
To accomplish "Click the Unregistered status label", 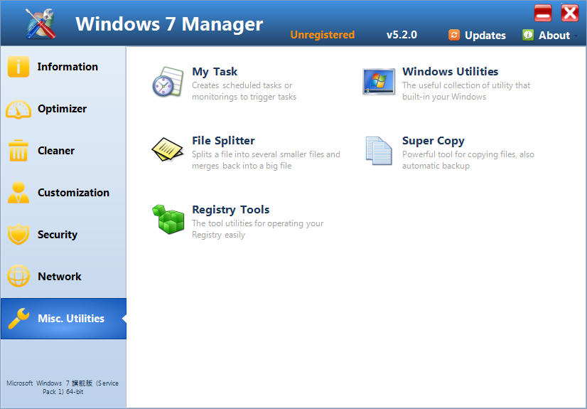I will [x=322, y=35].
